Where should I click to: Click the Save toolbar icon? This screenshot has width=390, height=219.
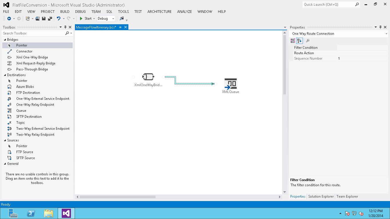44,19
